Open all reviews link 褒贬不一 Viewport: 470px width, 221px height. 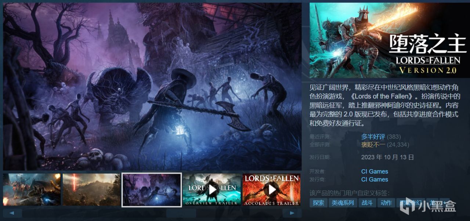click(373, 145)
